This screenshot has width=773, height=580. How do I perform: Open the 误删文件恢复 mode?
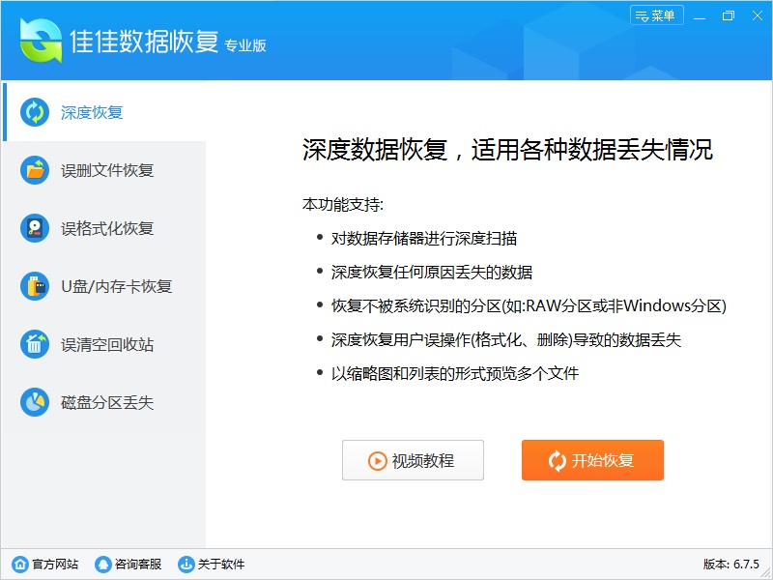(104, 170)
